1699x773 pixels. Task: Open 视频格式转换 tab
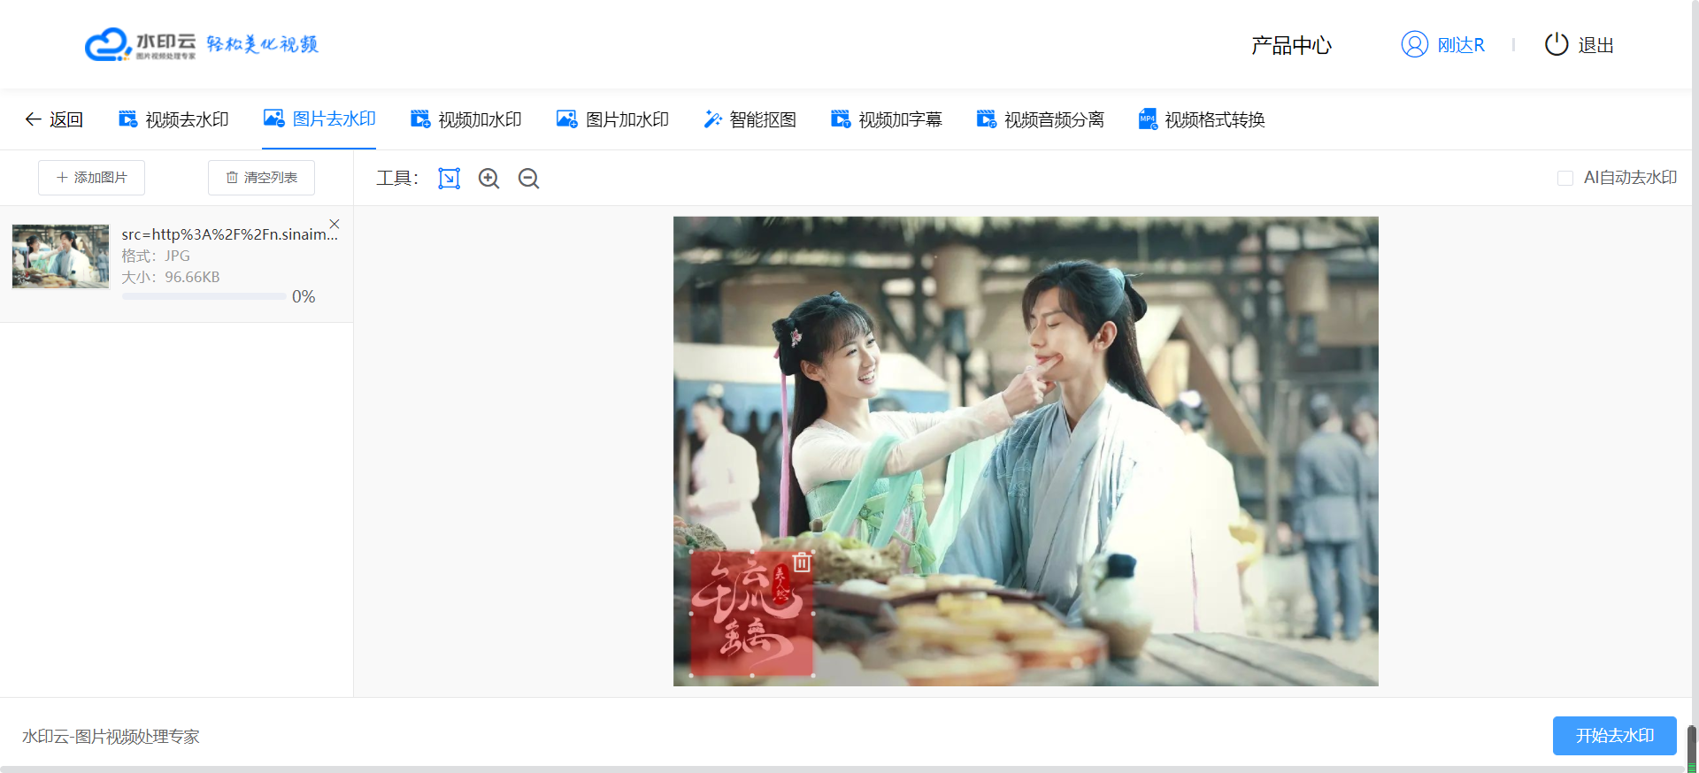click(1202, 119)
